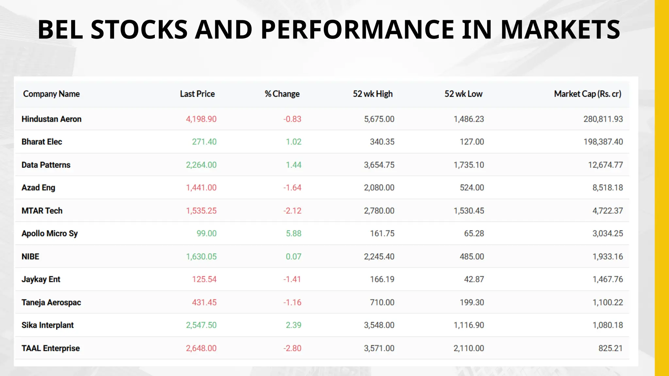Select the % Change column header
Image resolution: width=669 pixels, height=376 pixels.
point(282,94)
